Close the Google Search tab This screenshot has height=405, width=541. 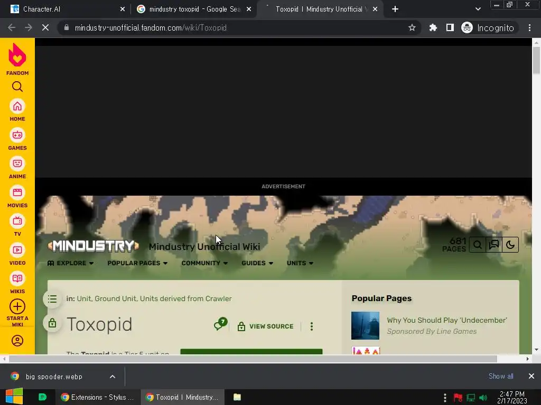click(x=249, y=9)
